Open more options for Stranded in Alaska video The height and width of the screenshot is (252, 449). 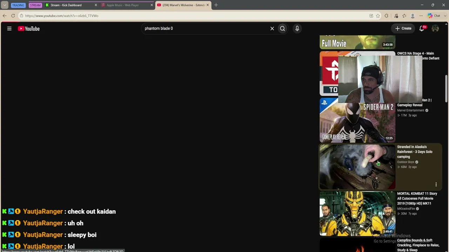[x=436, y=184]
